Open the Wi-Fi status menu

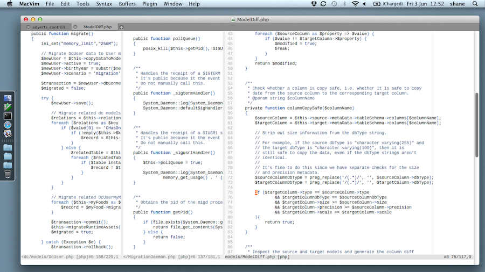coord(355,4)
